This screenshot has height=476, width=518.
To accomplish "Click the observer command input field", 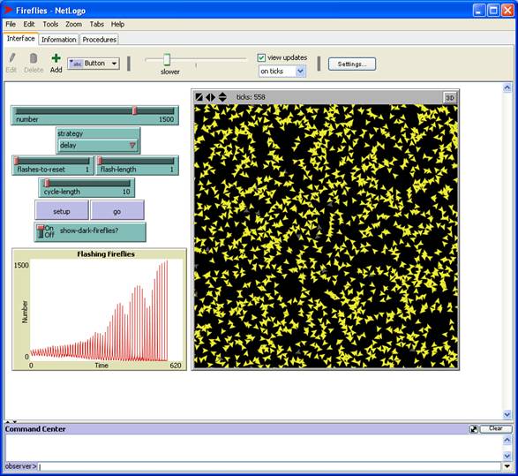I will coord(269,466).
